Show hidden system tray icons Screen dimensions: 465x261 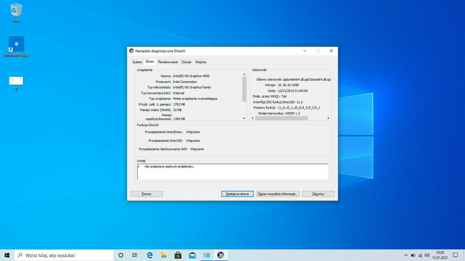407,255
